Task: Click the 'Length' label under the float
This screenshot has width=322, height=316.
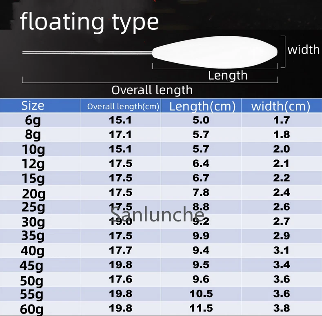Action: (227, 75)
